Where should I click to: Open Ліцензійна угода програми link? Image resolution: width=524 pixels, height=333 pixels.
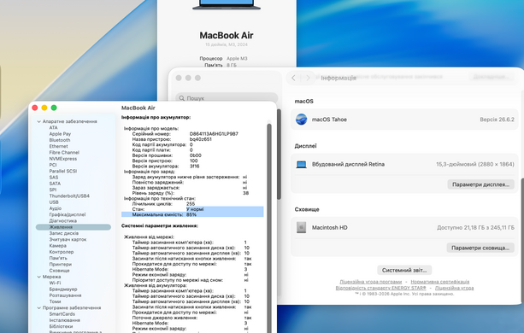click(371, 282)
